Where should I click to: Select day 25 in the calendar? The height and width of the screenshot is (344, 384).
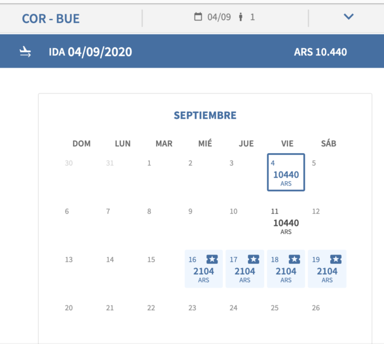275,308
